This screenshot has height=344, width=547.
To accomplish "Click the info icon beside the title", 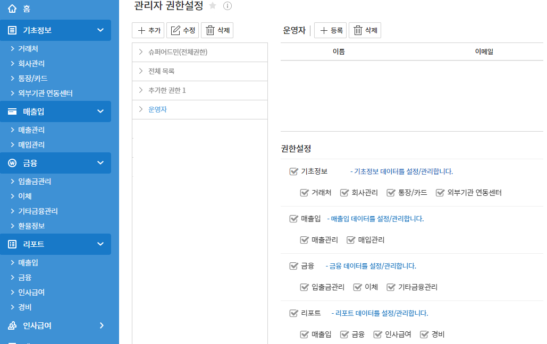I will click(228, 6).
